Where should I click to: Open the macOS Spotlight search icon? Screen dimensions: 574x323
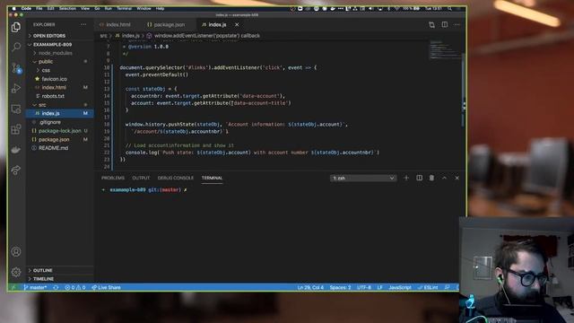(x=449, y=8)
